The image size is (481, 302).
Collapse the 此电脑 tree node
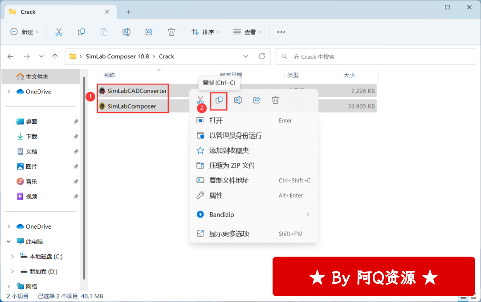[x=8, y=242]
